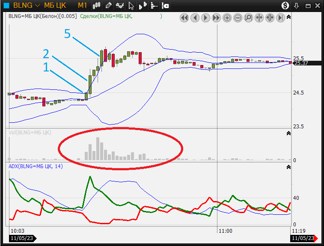This screenshot has height=246, width=324.
Task: Change the M1 timeframe setting
Action: (x=82, y=6)
